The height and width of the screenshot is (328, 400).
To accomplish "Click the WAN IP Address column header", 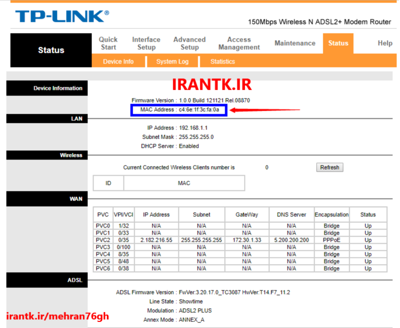I will click(x=156, y=215).
